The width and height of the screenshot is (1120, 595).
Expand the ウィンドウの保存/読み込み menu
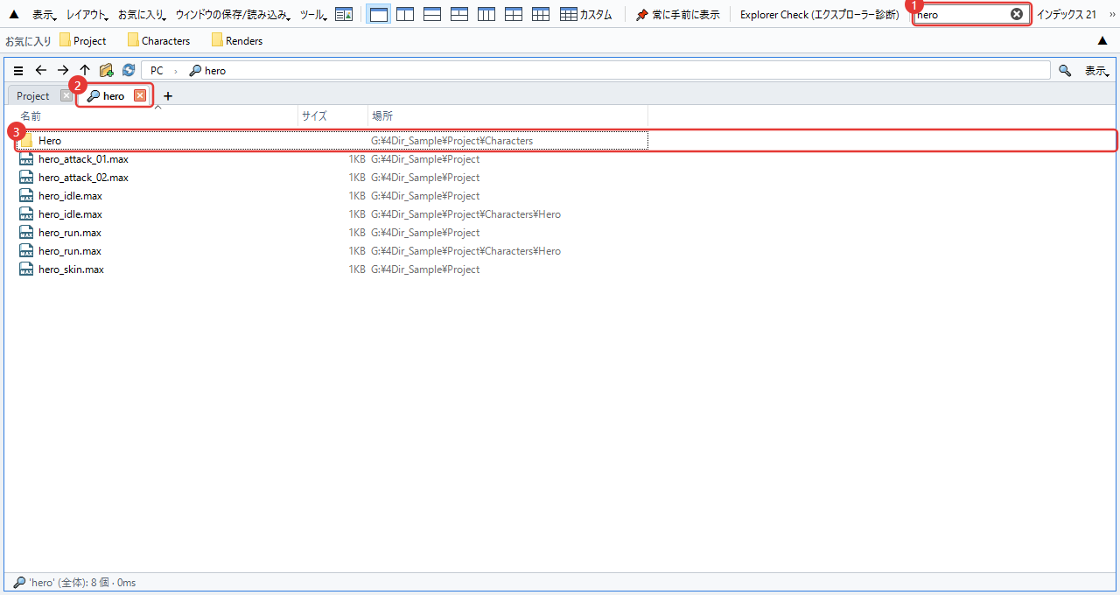click(234, 15)
